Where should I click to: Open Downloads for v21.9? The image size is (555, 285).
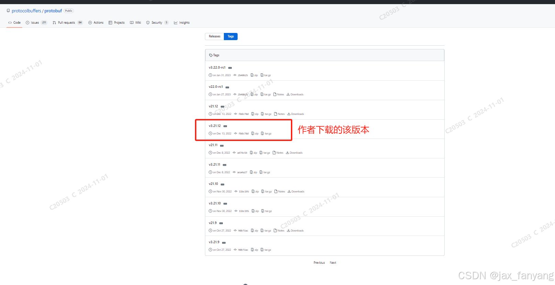coord(295,230)
